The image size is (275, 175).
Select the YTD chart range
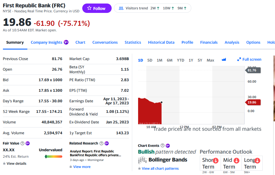click(180, 60)
